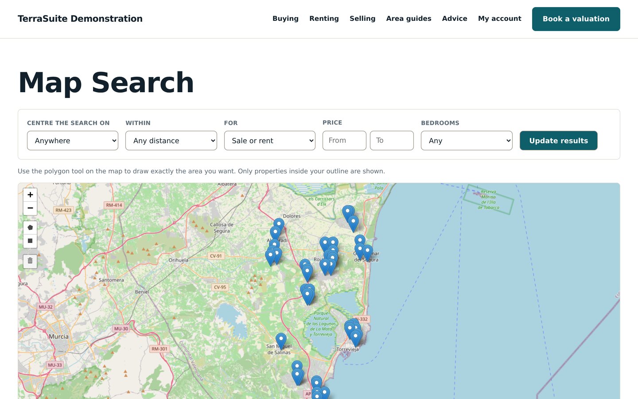Expand the Bedrooms dropdown

coord(467,141)
